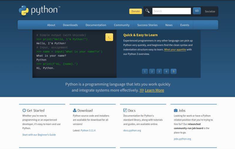Open the Downloads menu
This screenshot has width=235, height=149.
pos(70,25)
